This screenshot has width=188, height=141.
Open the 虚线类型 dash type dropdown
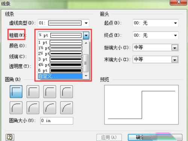pyautogui.click(x=86, y=23)
